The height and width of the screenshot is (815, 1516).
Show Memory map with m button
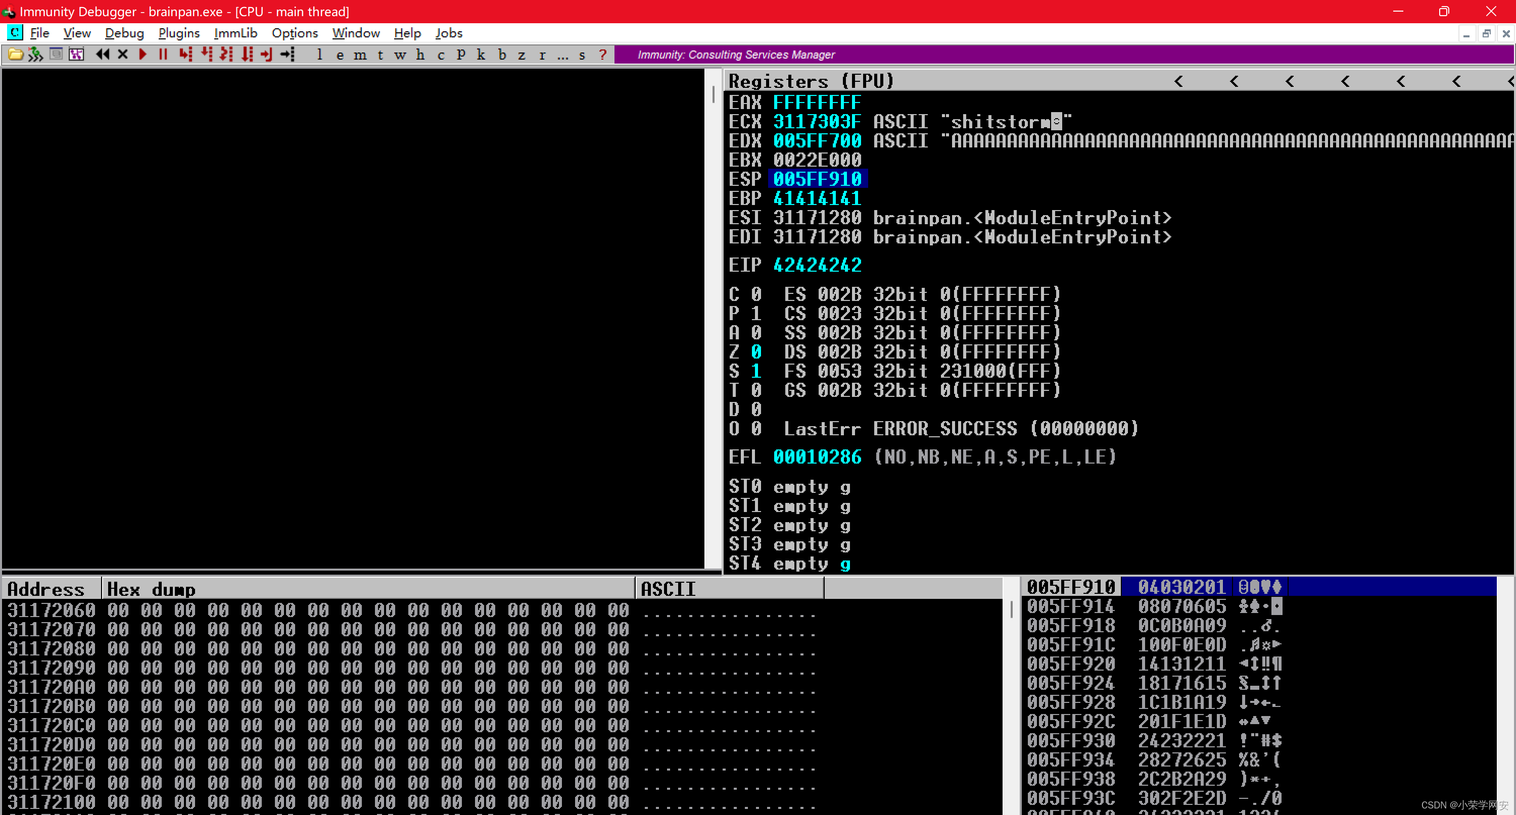pos(360,55)
